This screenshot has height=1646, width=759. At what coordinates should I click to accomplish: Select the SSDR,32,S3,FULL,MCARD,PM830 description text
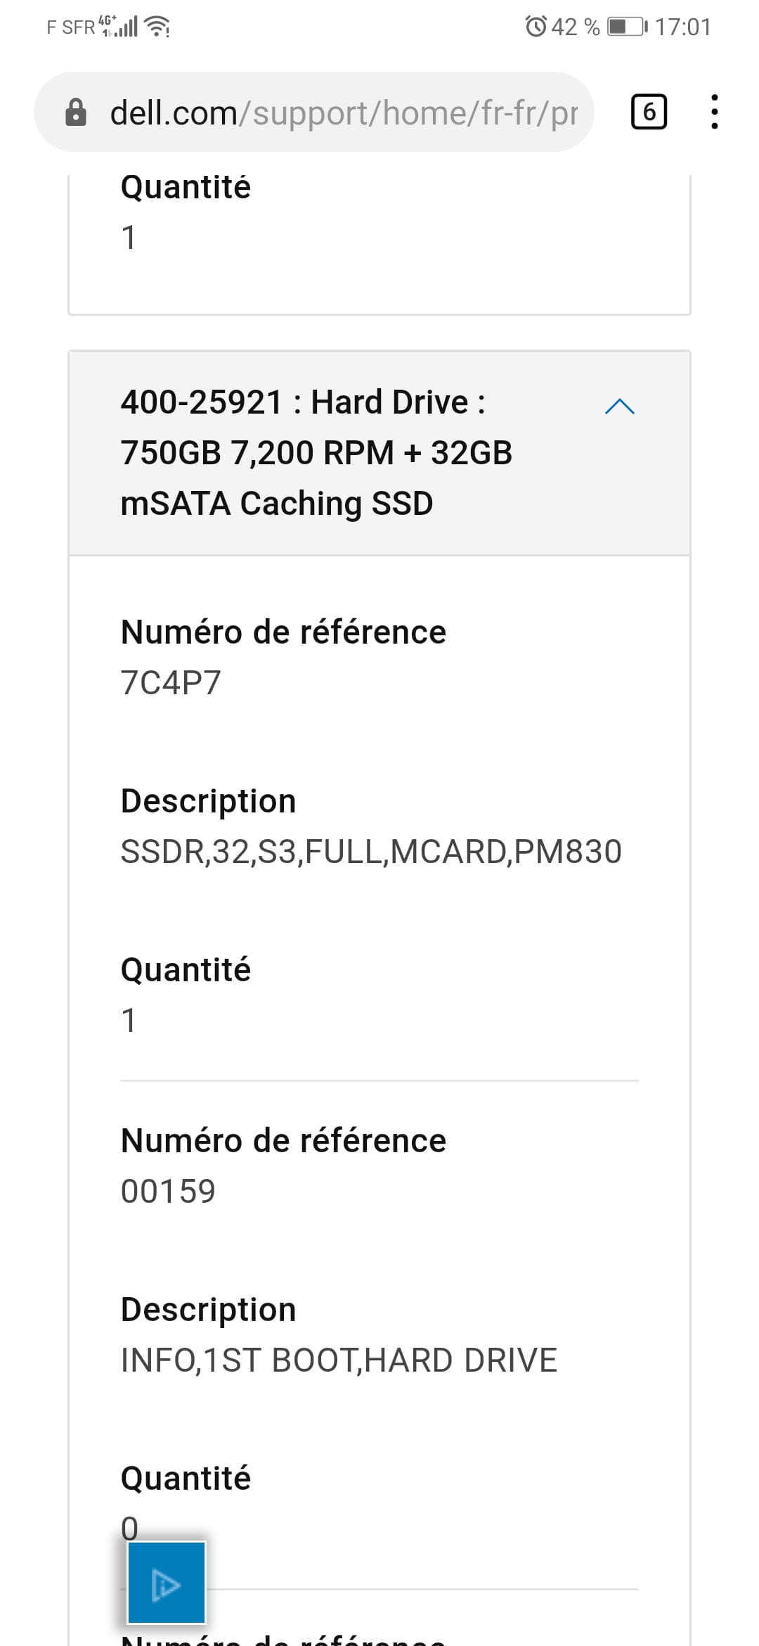371,852
